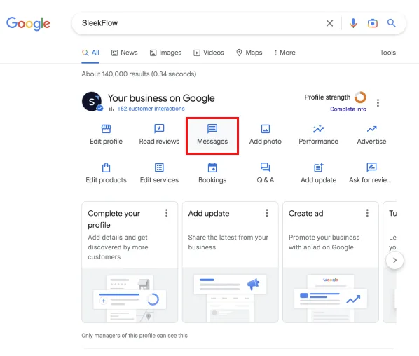
Task: Click 'Only managers of this profile' note
Action: click(x=135, y=336)
